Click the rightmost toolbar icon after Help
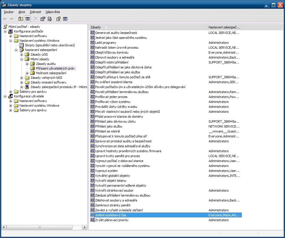285x238 pixels. click(x=65, y=19)
